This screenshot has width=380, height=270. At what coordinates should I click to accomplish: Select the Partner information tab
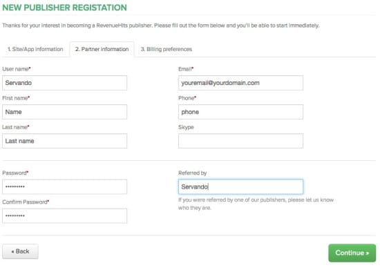point(102,49)
